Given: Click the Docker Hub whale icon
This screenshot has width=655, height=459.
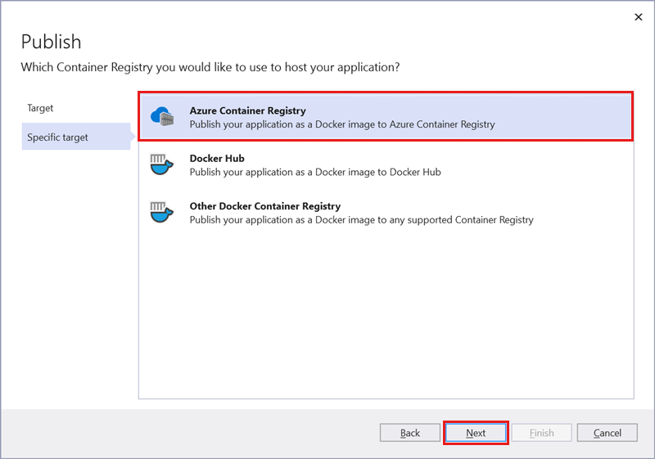Looking at the screenshot, I should coord(162,164).
